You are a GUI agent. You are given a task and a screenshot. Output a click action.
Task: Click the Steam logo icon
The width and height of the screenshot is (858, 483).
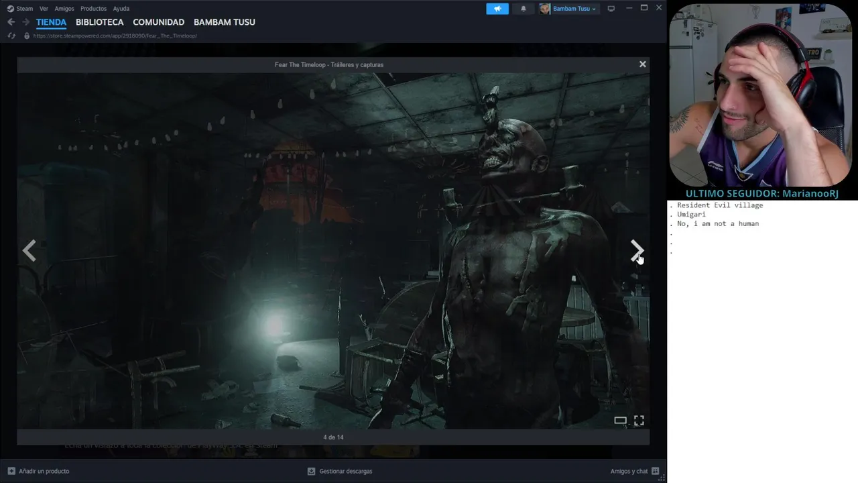click(10, 9)
